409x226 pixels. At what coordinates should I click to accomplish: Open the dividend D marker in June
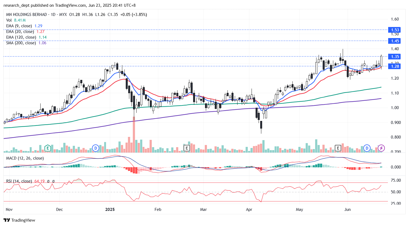tap(367, 148)
